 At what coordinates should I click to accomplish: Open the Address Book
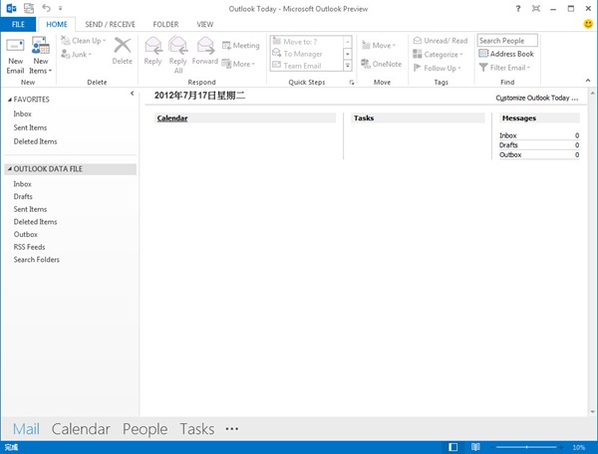pyautogui.click(x=506, y=54)
